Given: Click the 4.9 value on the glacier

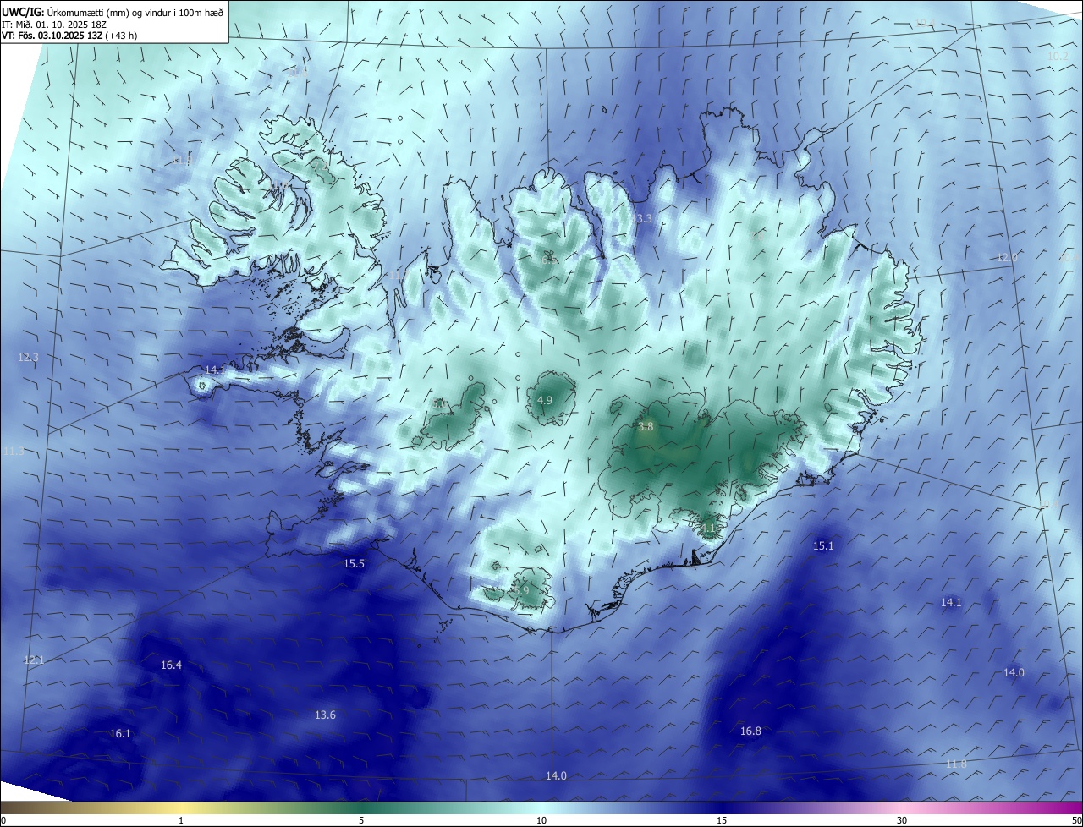Looking at the screenshot, I should coord(545,401).
